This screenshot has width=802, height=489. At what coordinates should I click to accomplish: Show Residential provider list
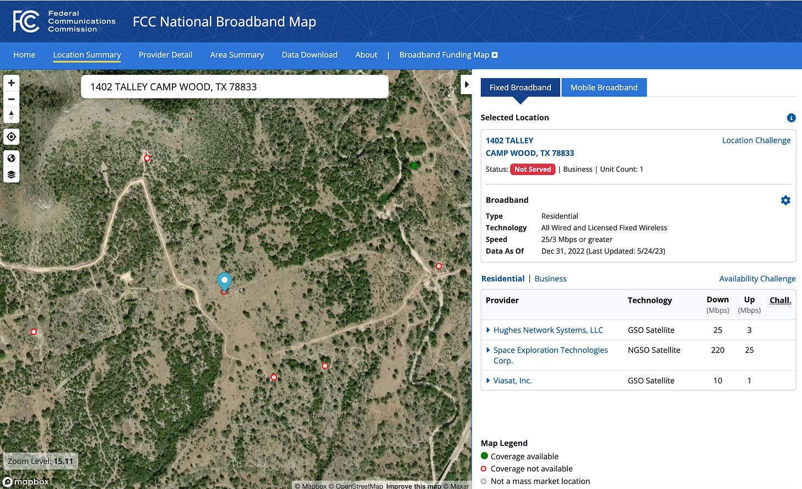point(503,279)
